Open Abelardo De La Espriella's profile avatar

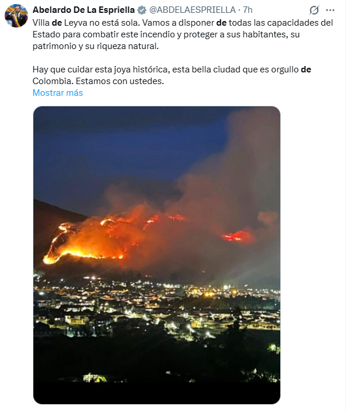click(x=16, y=16)
